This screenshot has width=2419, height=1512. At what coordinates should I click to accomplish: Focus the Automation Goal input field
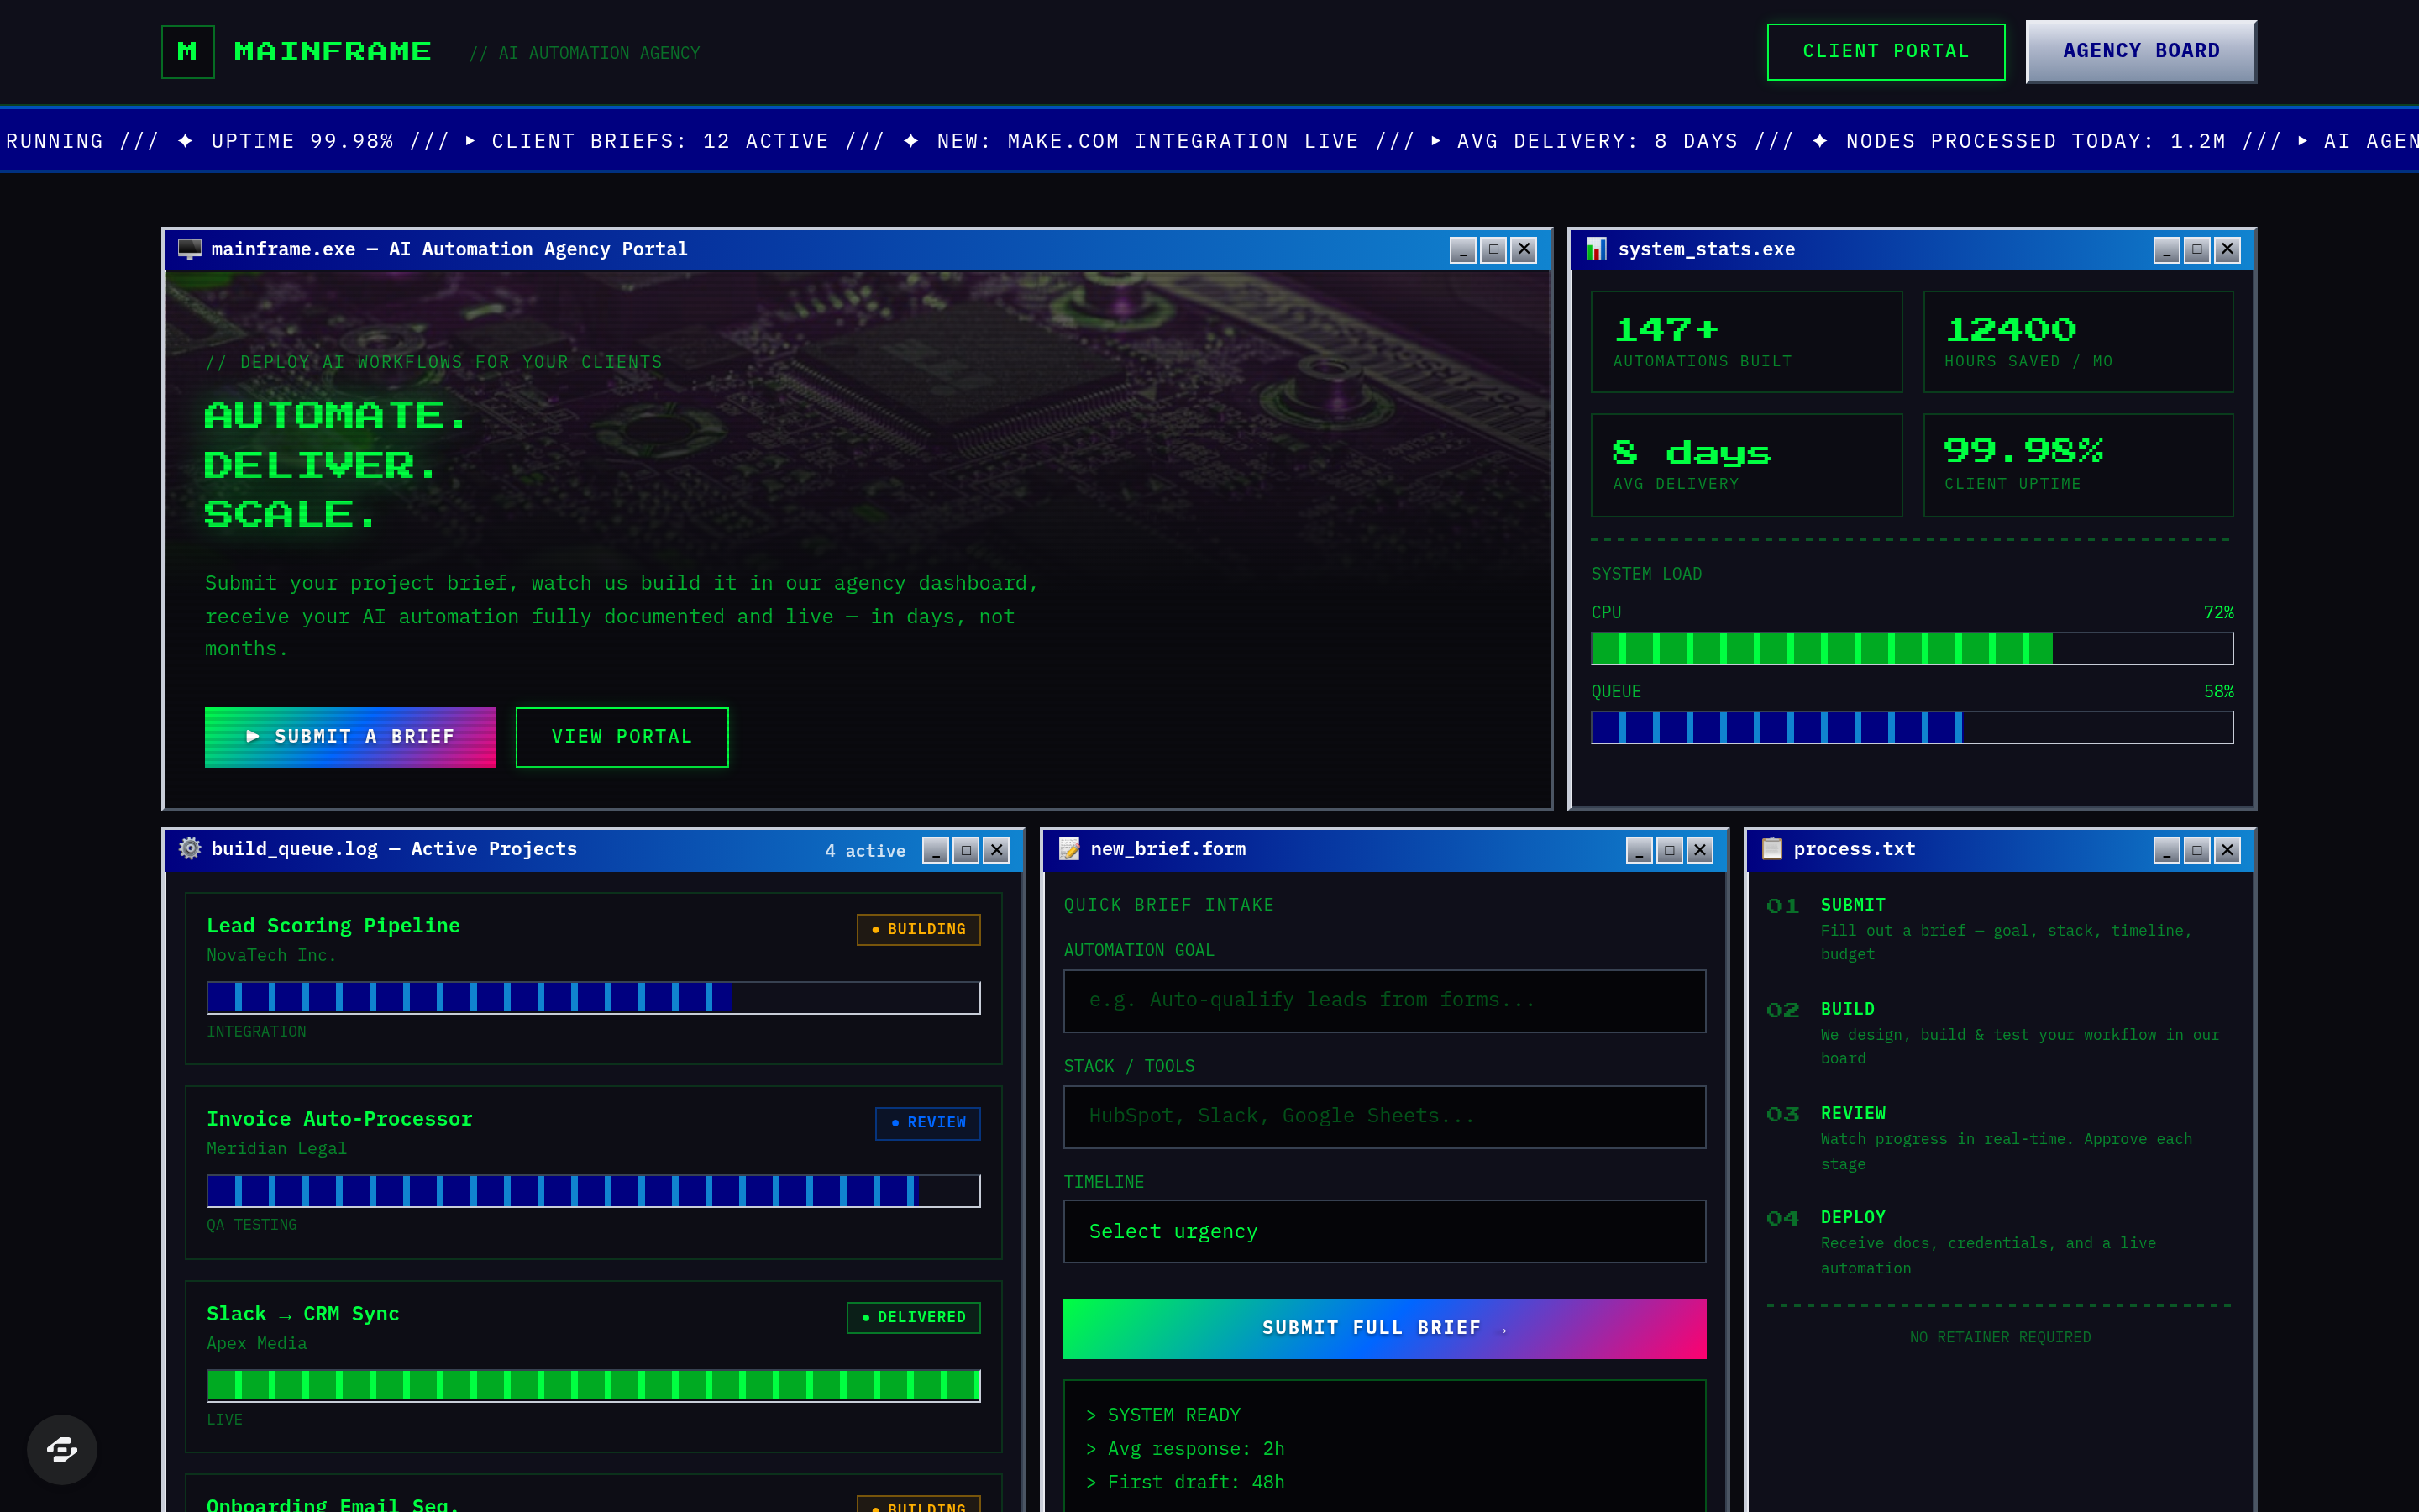(x=1384, y=1000)
